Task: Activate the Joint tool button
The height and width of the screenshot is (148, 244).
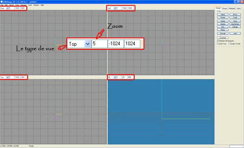Action: coord(235,33)
